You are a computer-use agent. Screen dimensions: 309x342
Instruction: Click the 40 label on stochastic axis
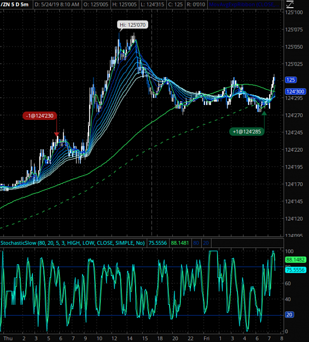click(x=288, y=299)
